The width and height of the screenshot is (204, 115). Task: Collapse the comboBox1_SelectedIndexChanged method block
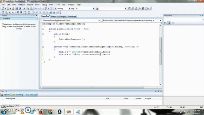coord(43,47)
